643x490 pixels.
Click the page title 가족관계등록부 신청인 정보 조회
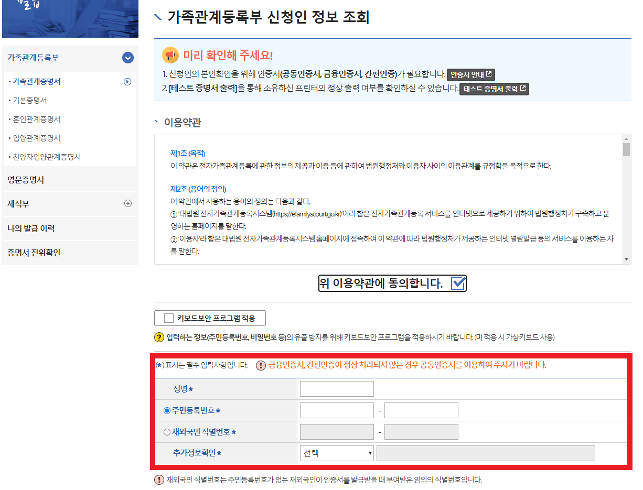tap(269, 17)
